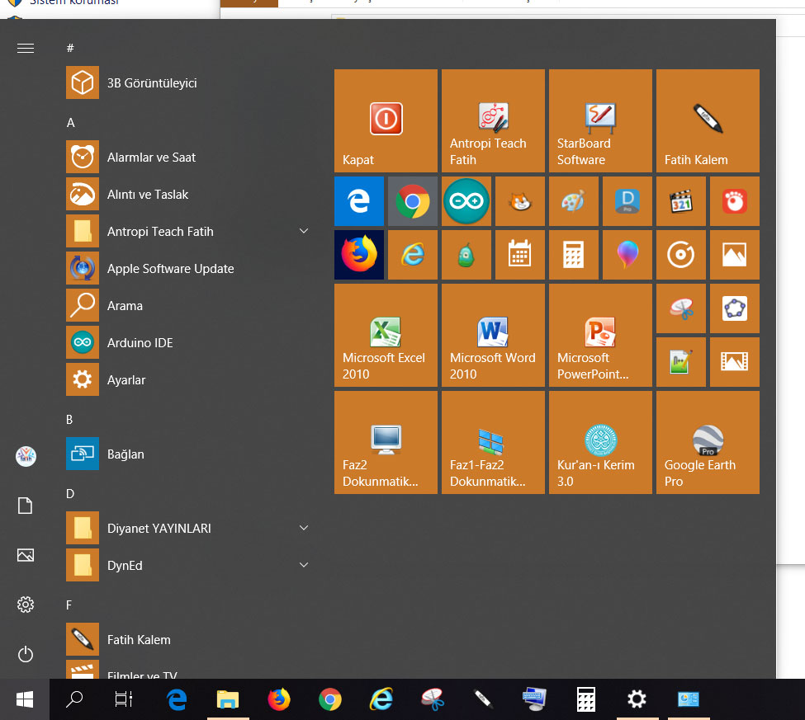Click the user account avatar in Start rail
The width and height of the screenshot is (805, 720).
(26, 456)
